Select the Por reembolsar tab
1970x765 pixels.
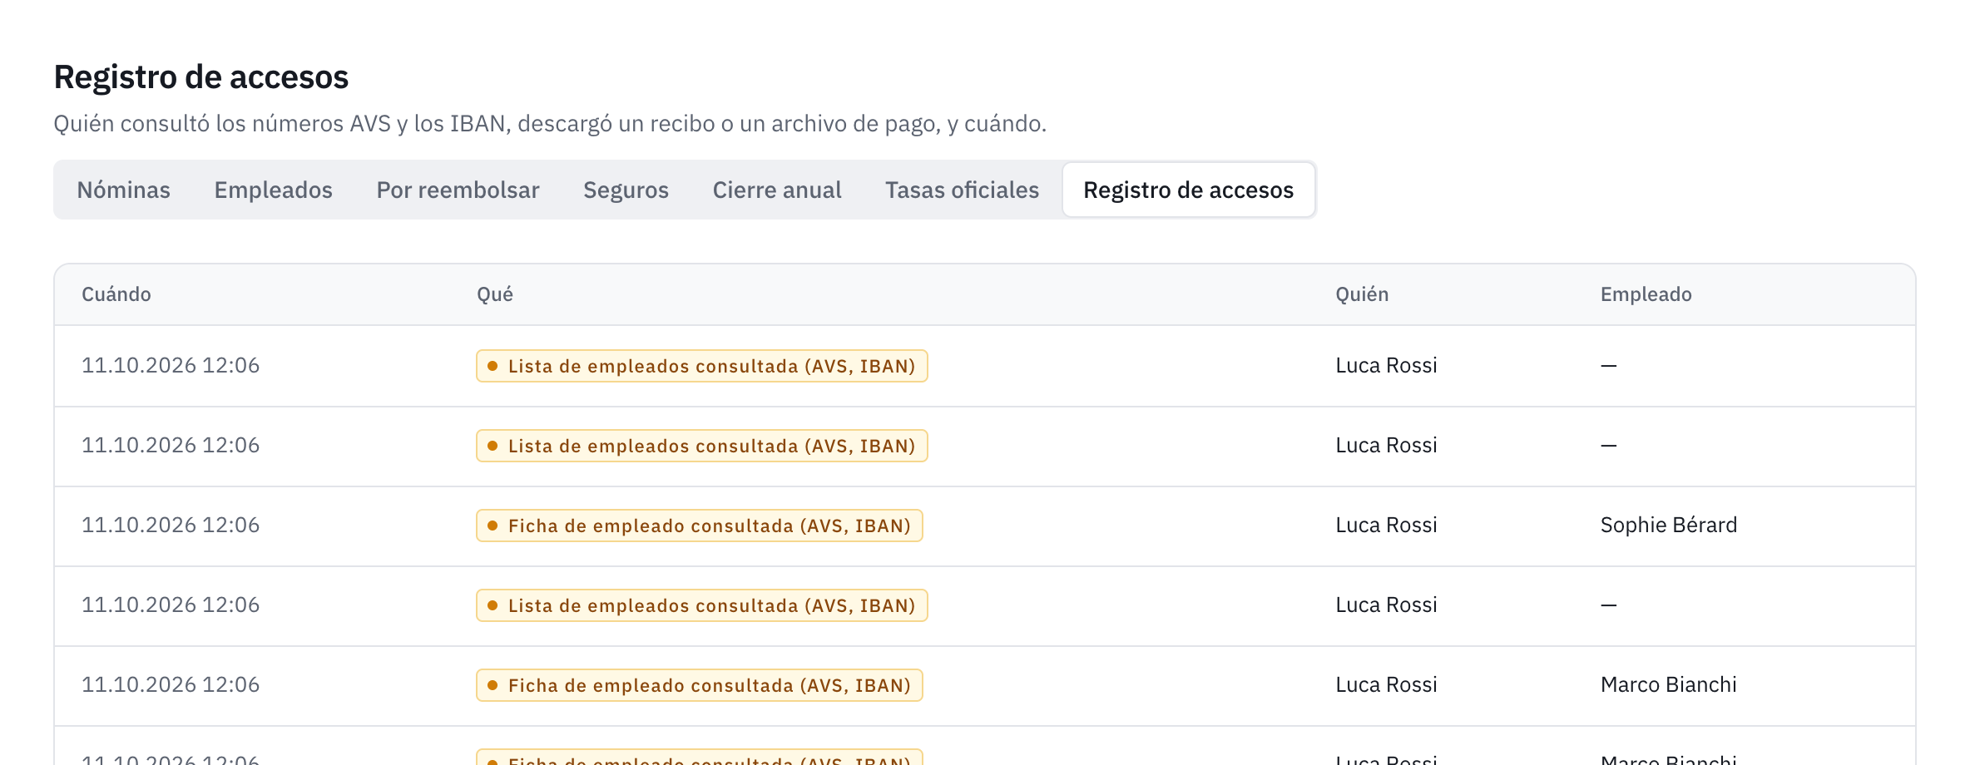coord(458,190)
